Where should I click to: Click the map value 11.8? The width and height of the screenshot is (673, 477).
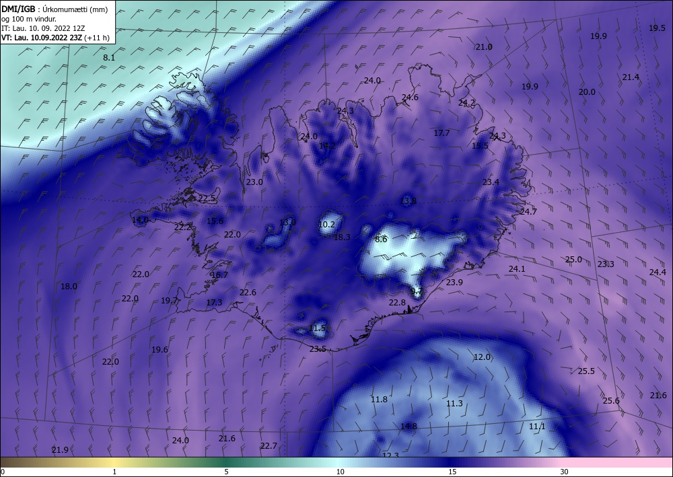380,400
